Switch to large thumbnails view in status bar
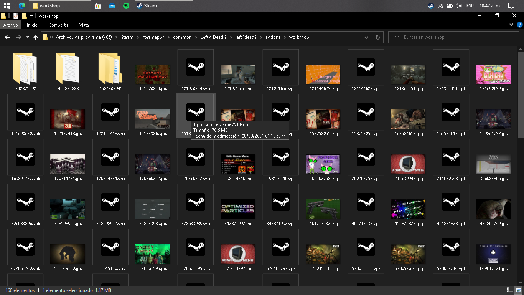Viewport: 524px width, 295px height. tap(518, 290)
